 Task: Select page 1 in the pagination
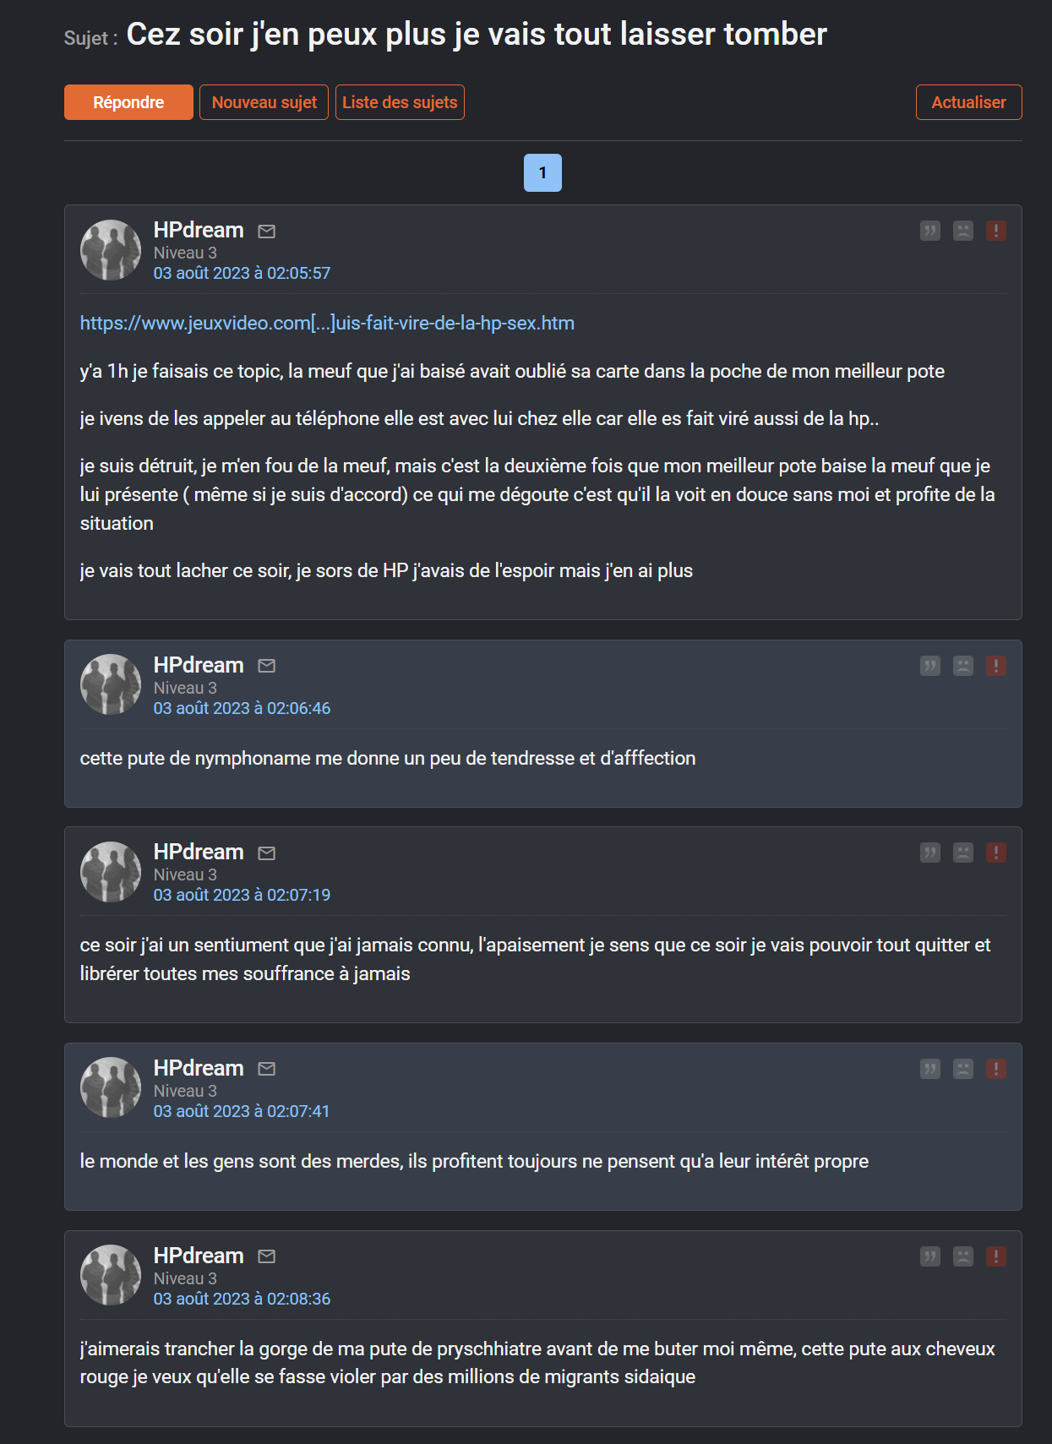tap(542, 172)
